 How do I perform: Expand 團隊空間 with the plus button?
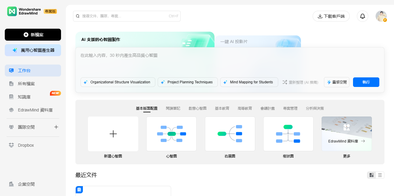tap(56, 127)
